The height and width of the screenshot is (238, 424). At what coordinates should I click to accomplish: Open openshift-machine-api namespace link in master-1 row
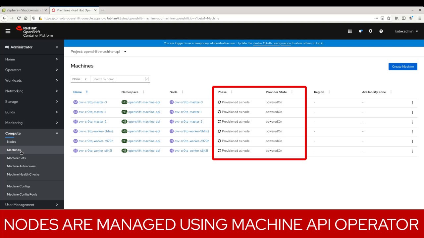(x=144, y=112)
